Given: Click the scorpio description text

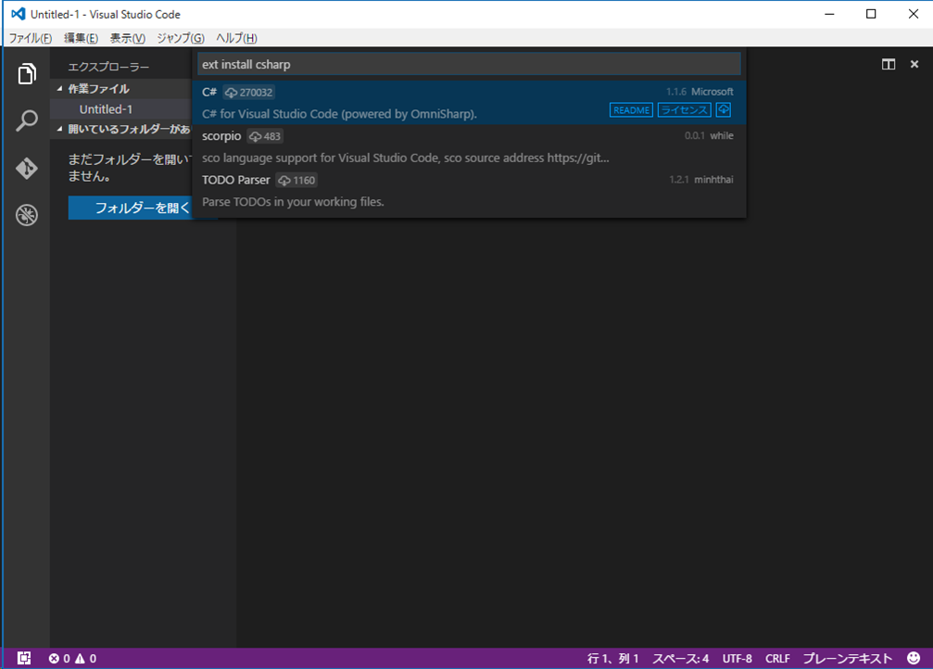Looking at the screenshot, I should tap(405, 158).
